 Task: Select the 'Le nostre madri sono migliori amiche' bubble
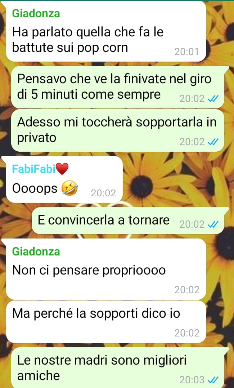(x=117, y=368)
